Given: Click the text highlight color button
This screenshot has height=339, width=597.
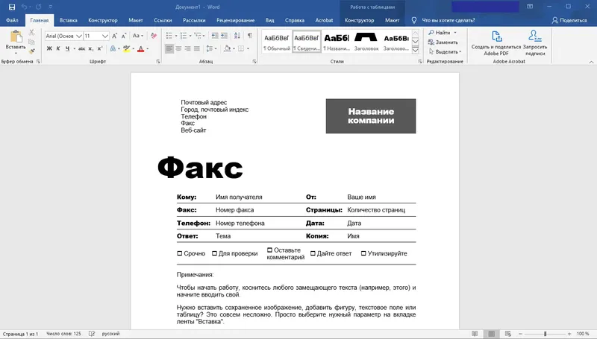Looking at the screenshot, I should pos(127,48).
